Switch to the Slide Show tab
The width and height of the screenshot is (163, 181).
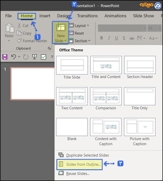coord(144,16)
